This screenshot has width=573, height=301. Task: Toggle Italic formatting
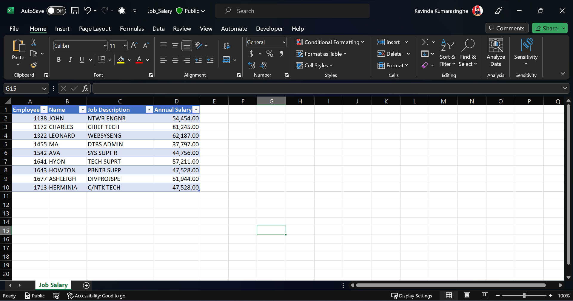pyautogui.click(x=70, y=60)
